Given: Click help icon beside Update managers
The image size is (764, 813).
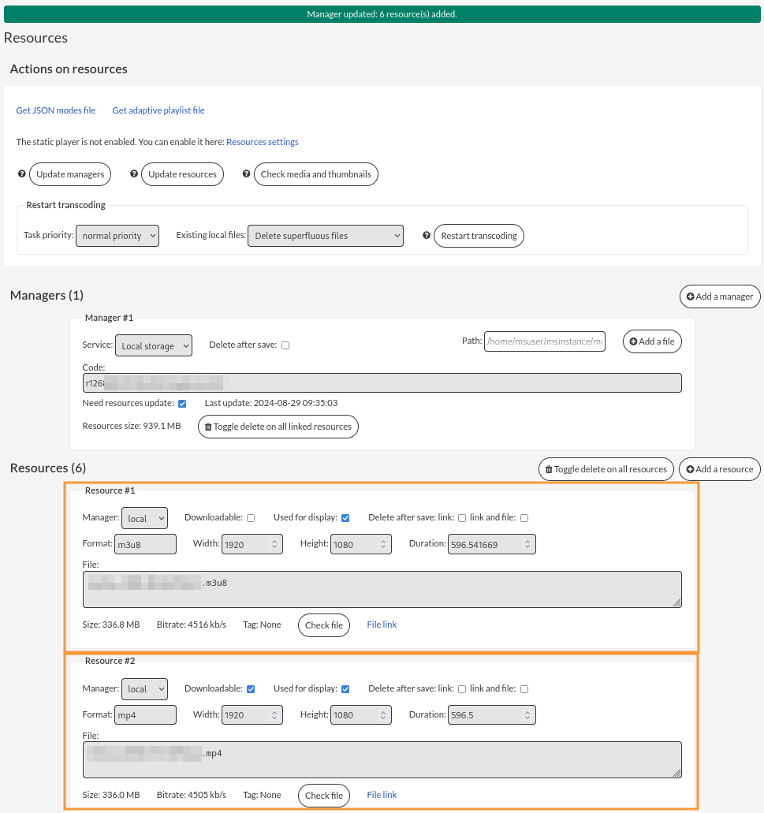Looking at the screenshot, I should pos(22,173).
